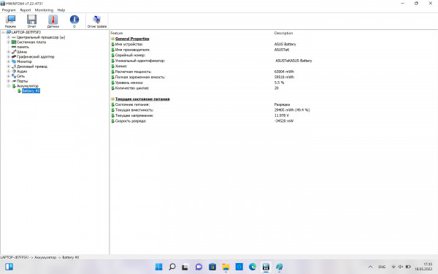Select the LAPTOP root computer item
The width and height of the screenshot is (438, 274).
[x=26, y=32]
